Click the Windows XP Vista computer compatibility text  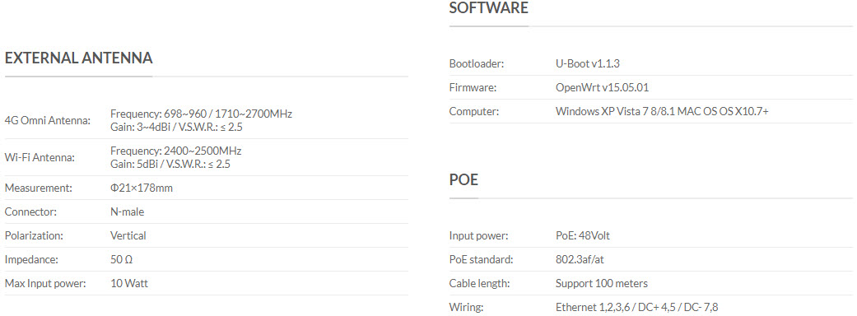click(663, 112)
